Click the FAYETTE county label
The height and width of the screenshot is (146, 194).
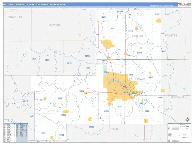171,36
